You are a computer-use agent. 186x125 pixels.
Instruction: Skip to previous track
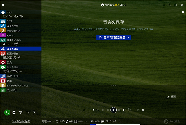(x=103, y=110)
